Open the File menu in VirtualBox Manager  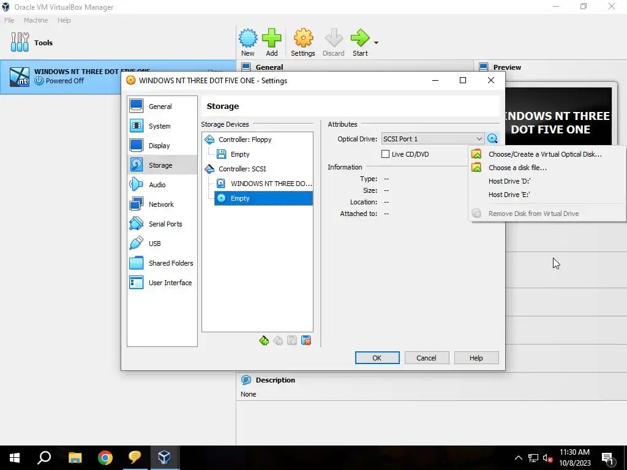click(x=9, y=20)
